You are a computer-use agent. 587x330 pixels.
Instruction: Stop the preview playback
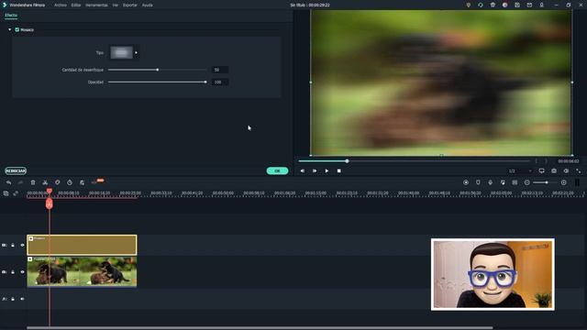339,171
